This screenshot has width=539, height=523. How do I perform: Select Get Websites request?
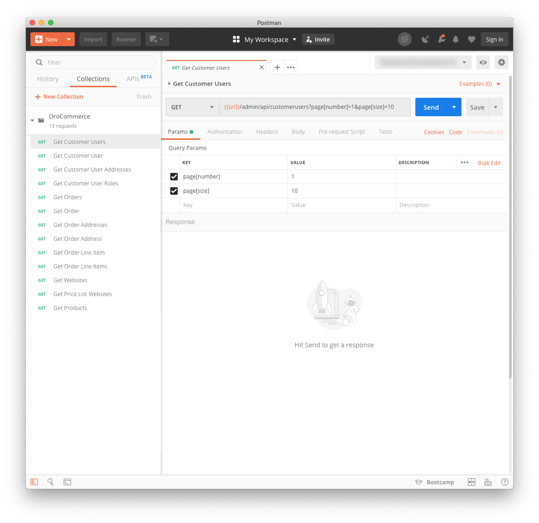click(x=95, y=280)
